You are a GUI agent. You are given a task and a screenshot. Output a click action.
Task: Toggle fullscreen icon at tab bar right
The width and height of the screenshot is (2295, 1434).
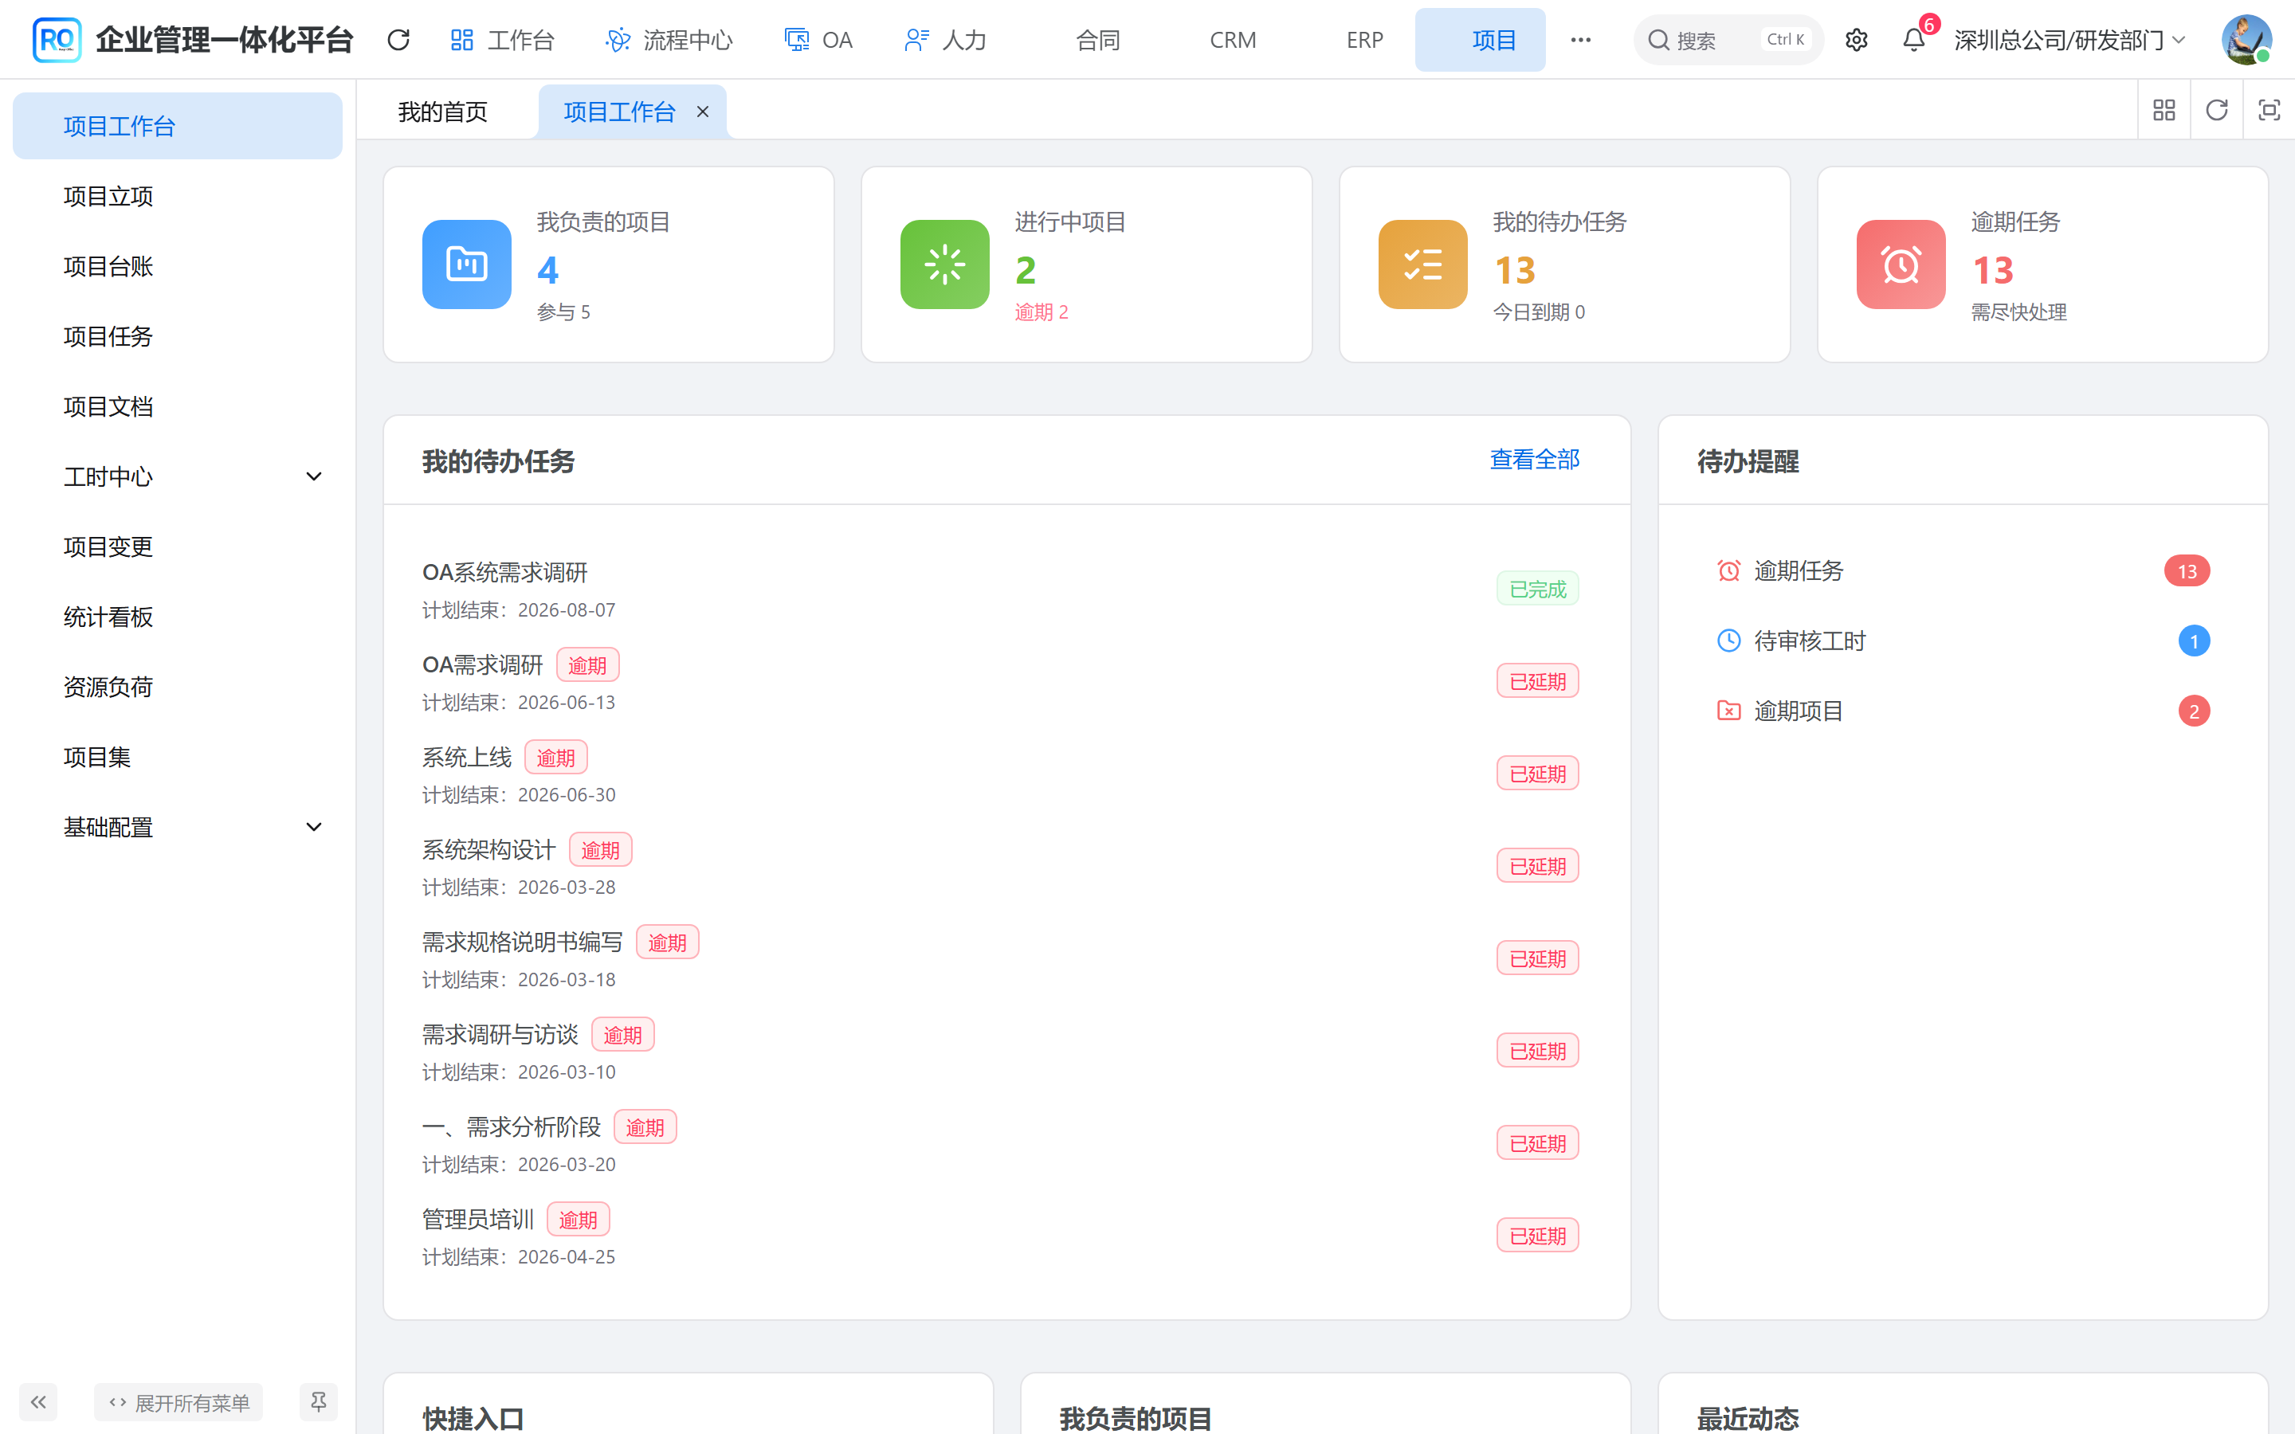(x=2269, y=110)
